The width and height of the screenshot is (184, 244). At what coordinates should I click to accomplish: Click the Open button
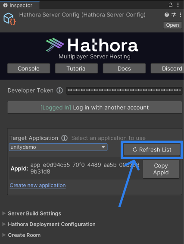tap(172, 25)
